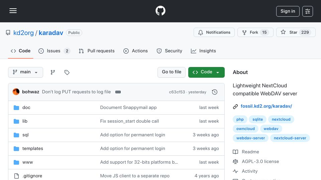Select the webdav-server topic tag
The image size is (321, 180).
pyautogui.click(x=250, y=138)
